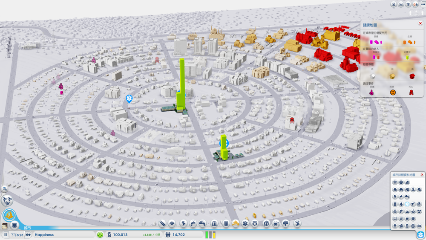Show the radiation data map
Image resolution: width=426 pixels, height=240 pixels.
click(x=419, y=211)
